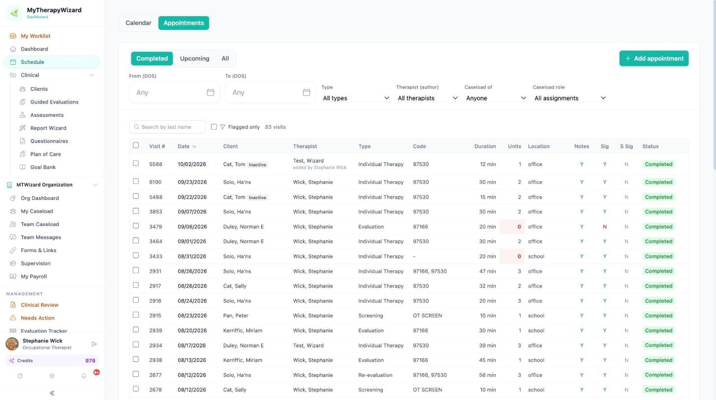This screenshot has height=400, width=716.
Task: Open My Payroll in sidebar
Action: (34, 277)
